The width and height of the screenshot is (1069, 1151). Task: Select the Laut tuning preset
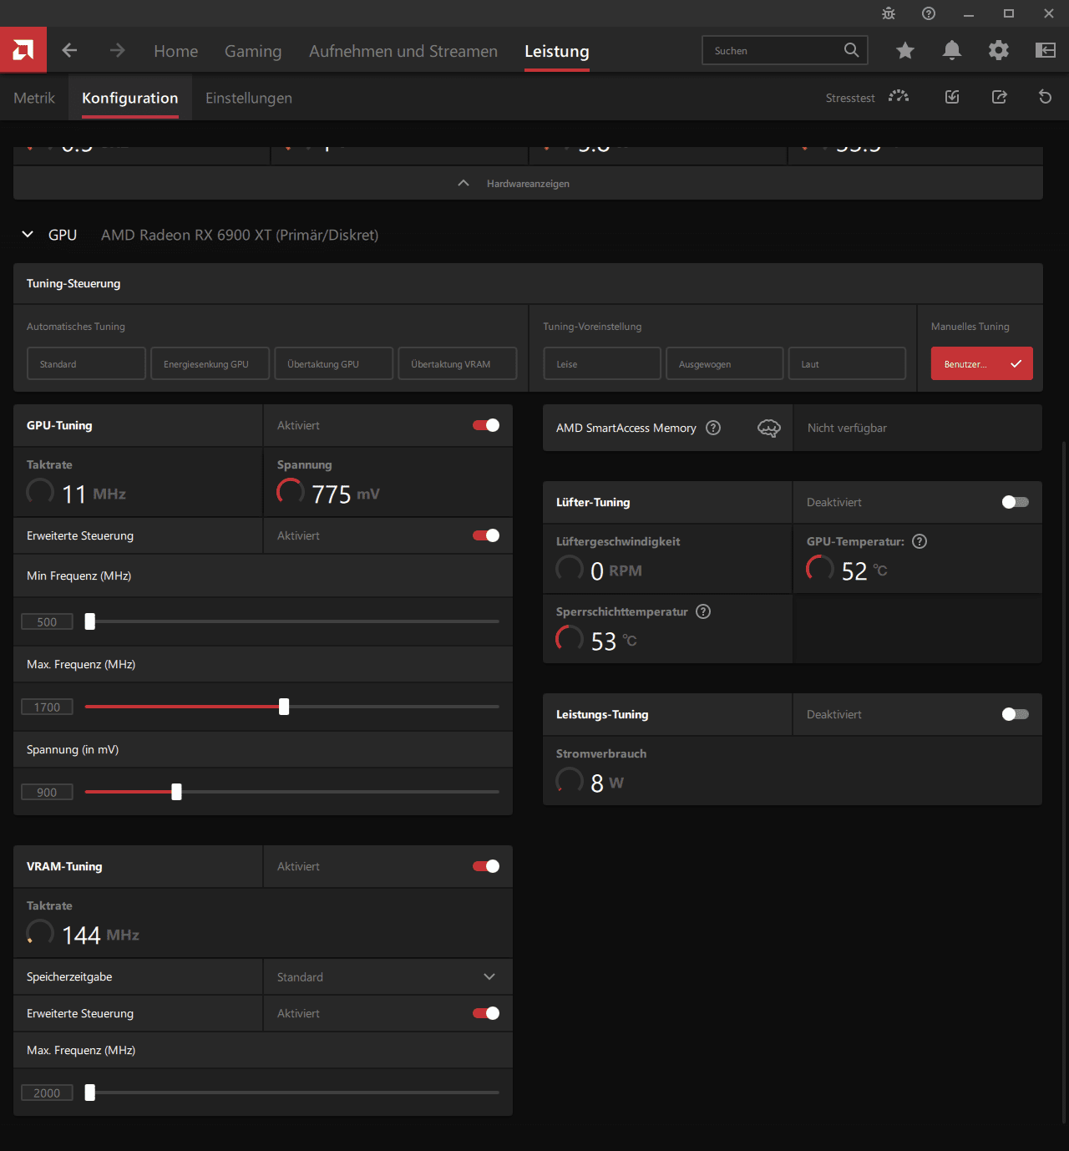pos(847,363)
